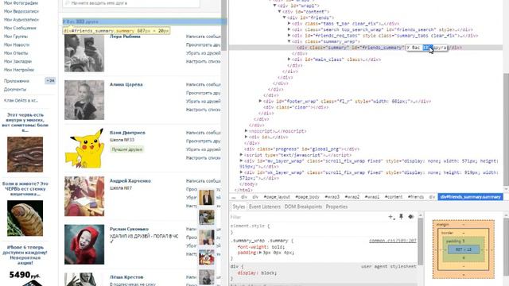Select #page_layout in the breadcrumb
This screenshot has height=286, width=509.
tap(277, 197)
